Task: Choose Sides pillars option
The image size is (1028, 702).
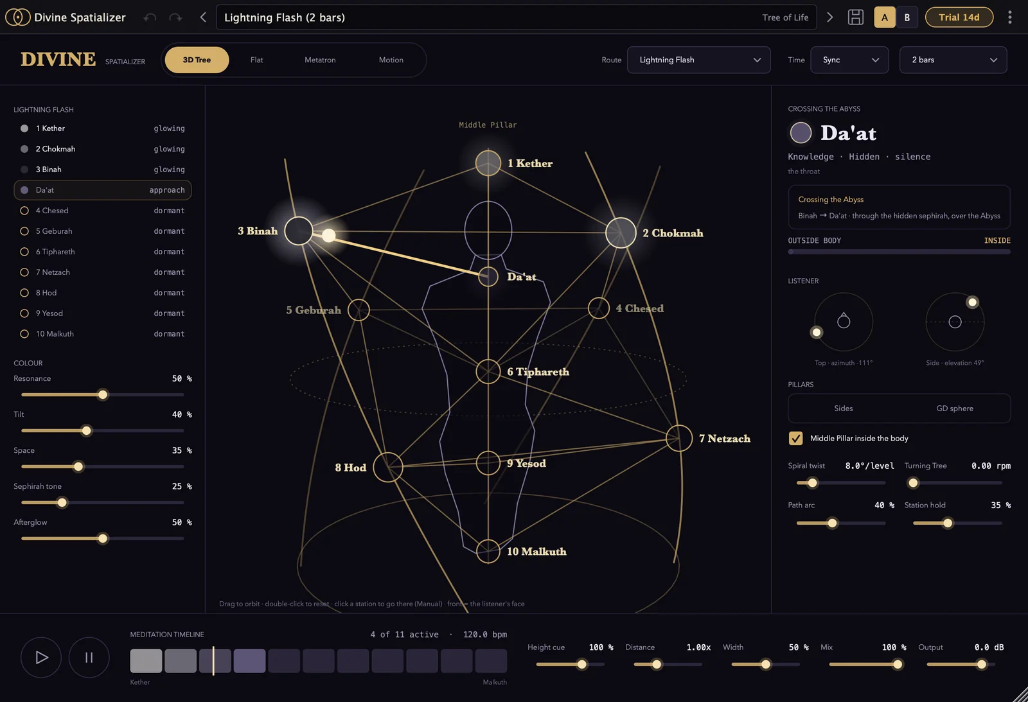Action: 844,408
